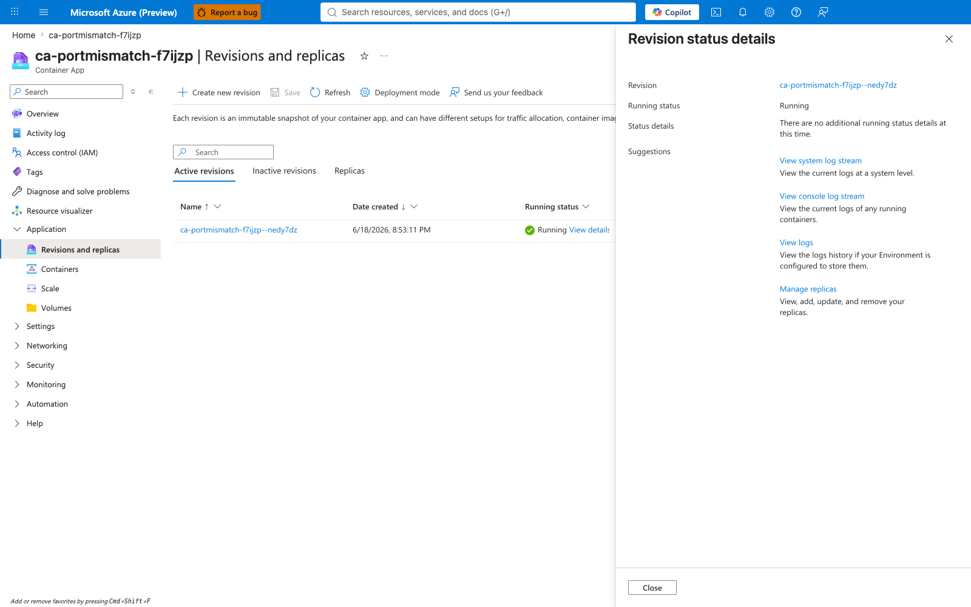Collapse the Application section
The width and height of the screenshot is (971, 607).
[x=17, y=229]
